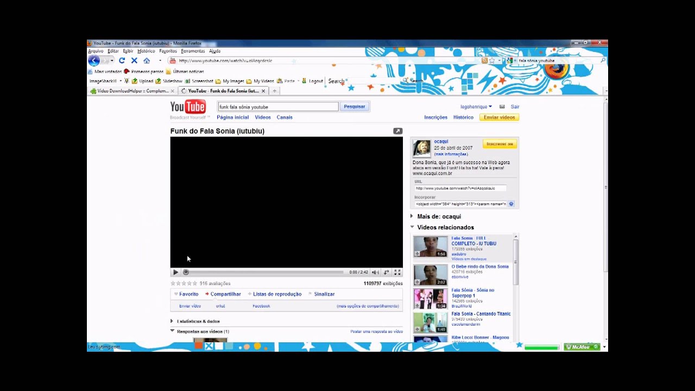Click the inbox envelope icon near Sair
This screenshot has width=695, height=391.
502,107
